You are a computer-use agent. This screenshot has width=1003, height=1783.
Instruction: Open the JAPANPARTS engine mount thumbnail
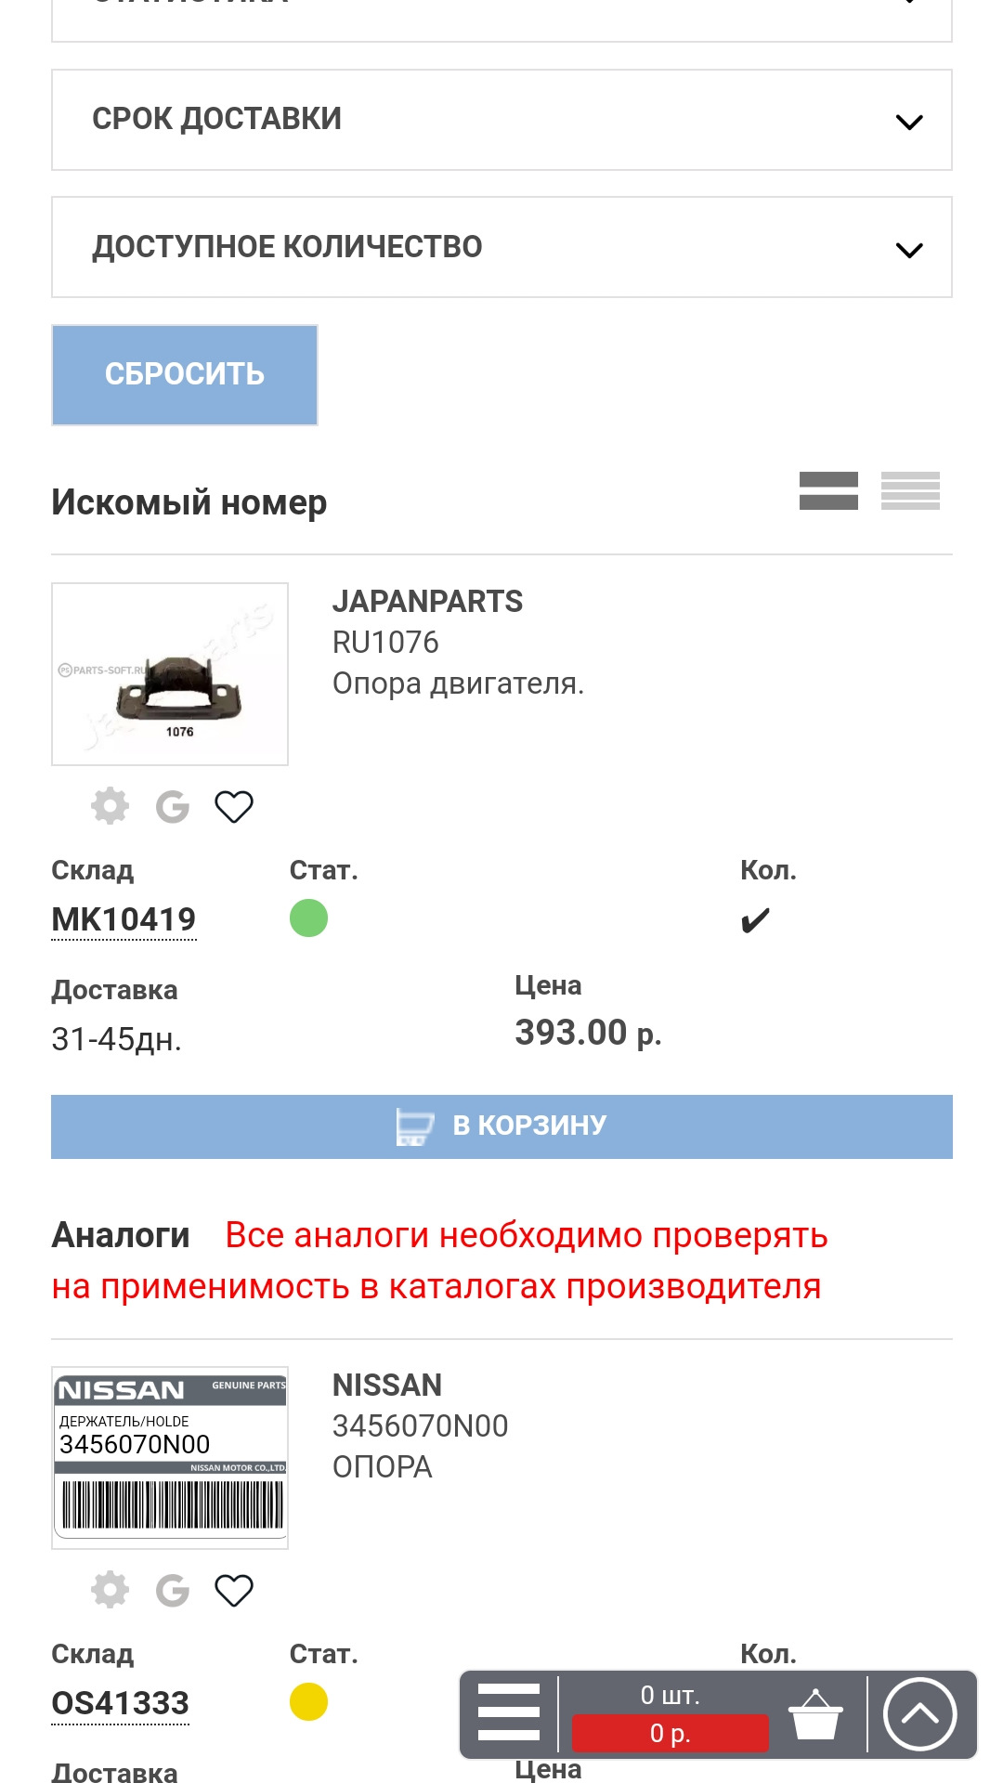click(170, 674)
